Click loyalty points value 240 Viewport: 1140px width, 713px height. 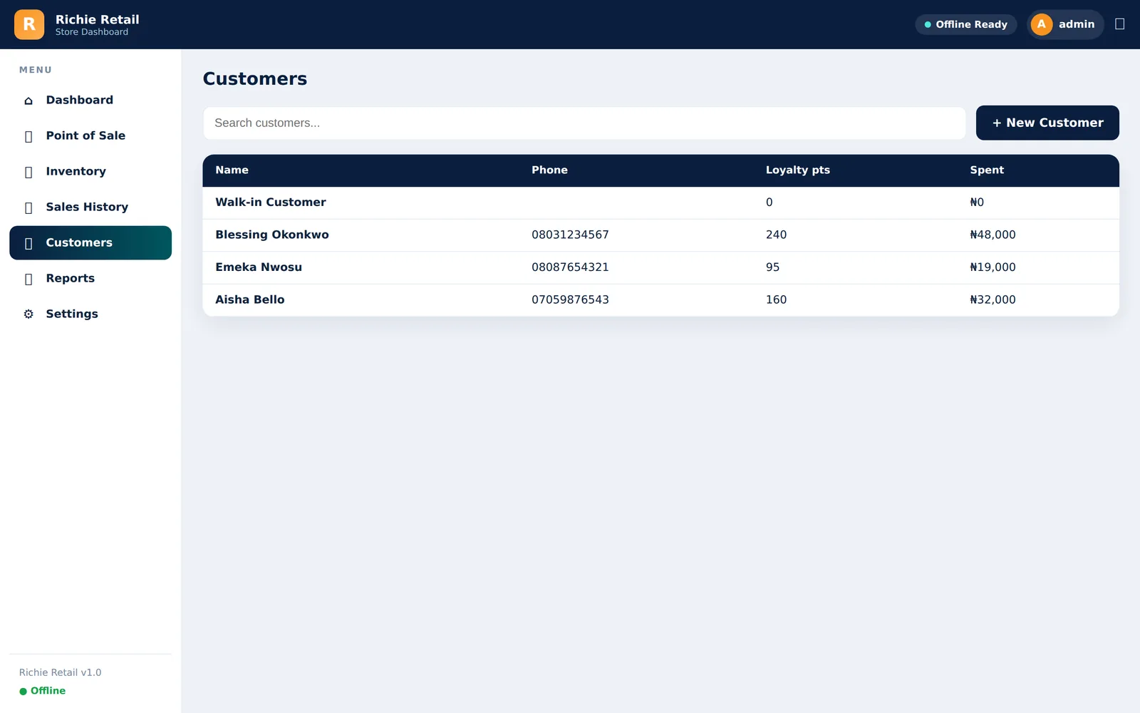(776, 235)
